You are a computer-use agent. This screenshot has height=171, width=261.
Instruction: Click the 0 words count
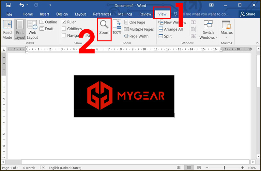click(x=29, y=168)
